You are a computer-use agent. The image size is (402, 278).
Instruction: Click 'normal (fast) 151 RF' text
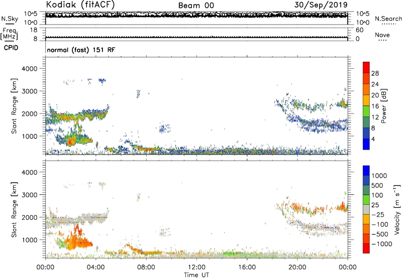coord(81,50)
